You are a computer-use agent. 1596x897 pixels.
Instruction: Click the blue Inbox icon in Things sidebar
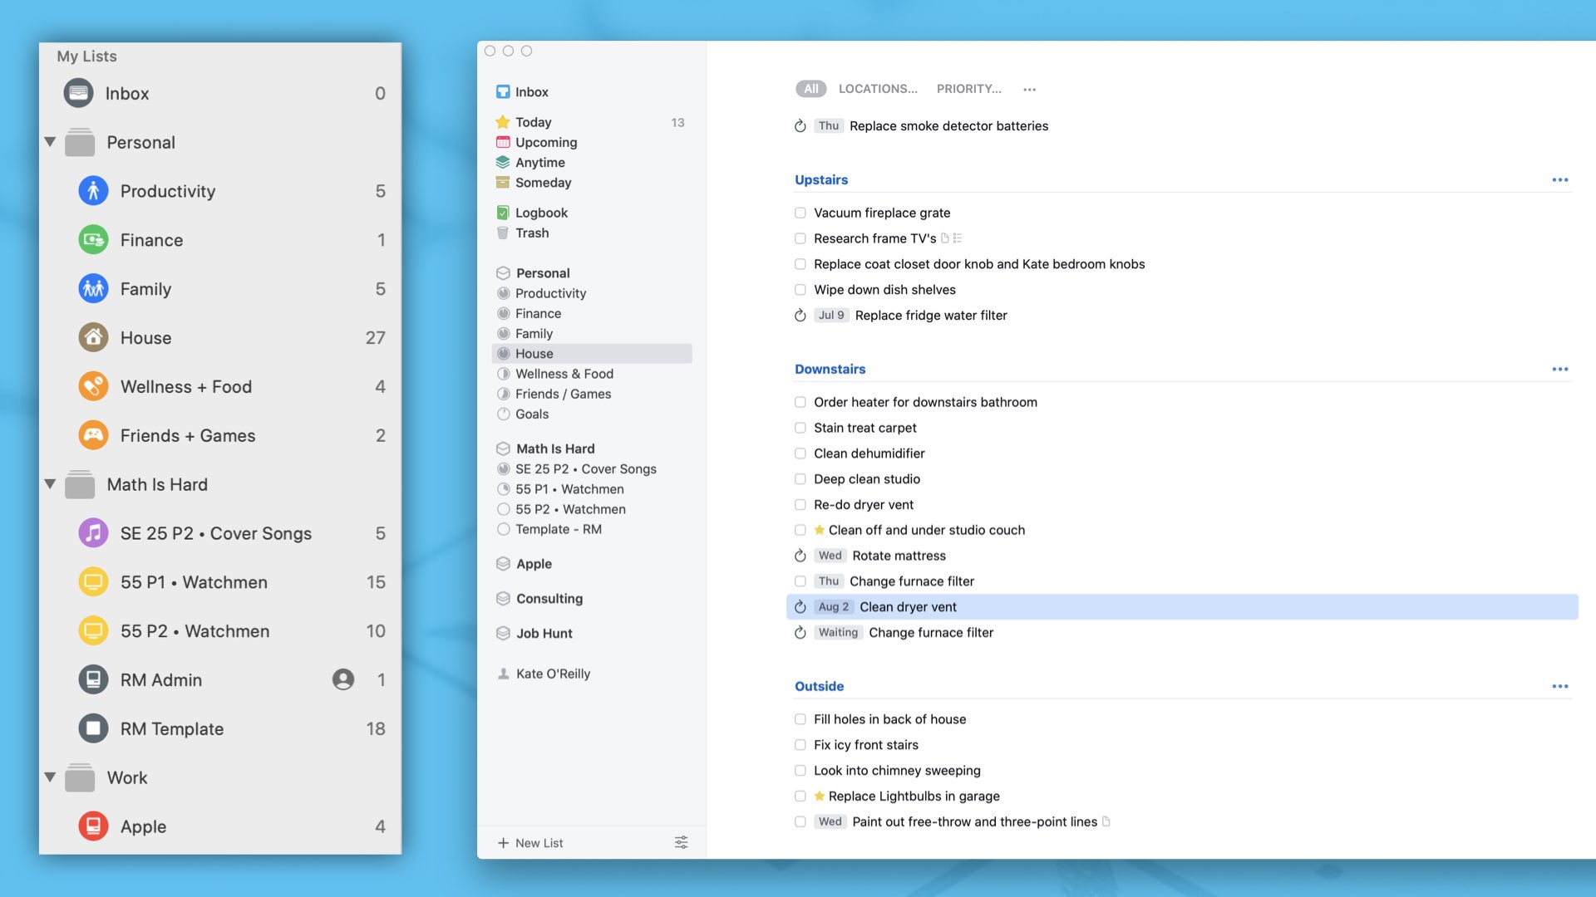pos(503,92)
